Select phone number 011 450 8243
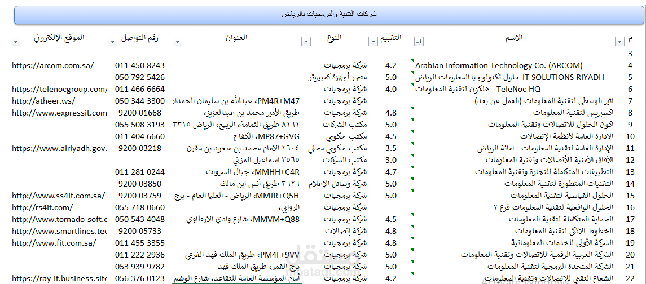This screenshot has width=646, height=284. click(140, 65)
